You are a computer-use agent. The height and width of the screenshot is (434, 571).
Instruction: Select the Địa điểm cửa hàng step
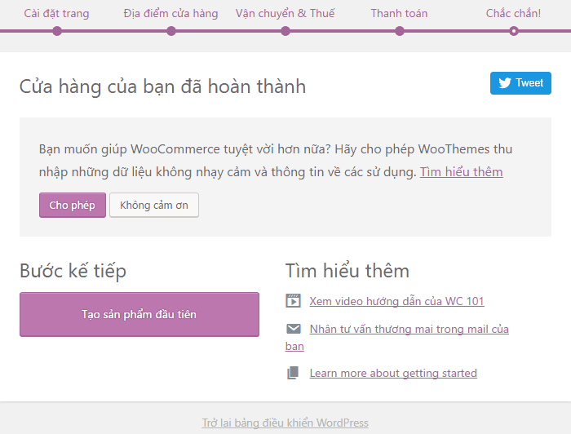(170, 14)
